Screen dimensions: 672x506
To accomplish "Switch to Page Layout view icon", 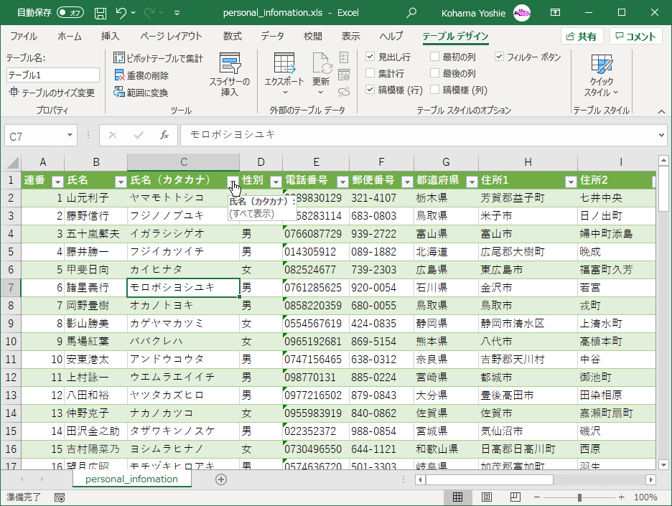I will coord(486,497).
